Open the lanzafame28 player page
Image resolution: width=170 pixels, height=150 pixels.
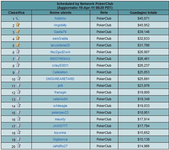[x=60, y=45]
